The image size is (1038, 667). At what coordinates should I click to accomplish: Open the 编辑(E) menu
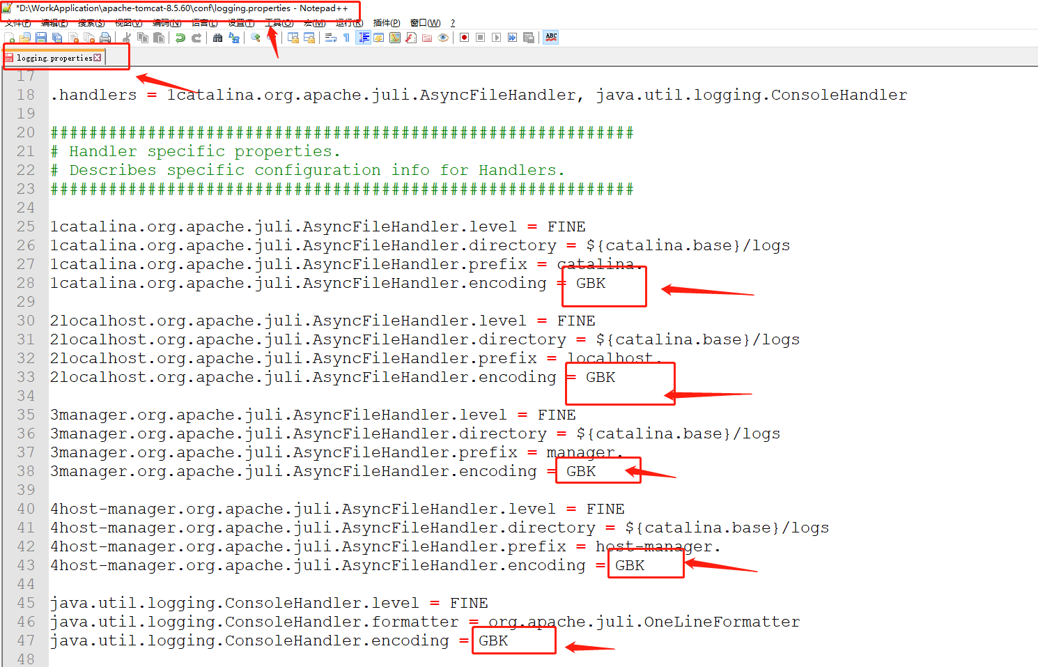pyautogui.click(x=54, y=23)
